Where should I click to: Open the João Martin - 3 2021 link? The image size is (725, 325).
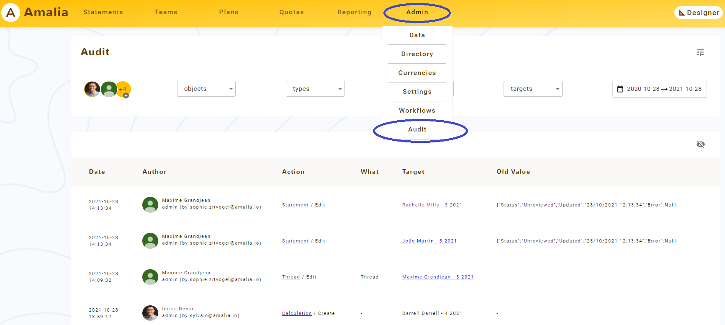[x=430, y=241]
